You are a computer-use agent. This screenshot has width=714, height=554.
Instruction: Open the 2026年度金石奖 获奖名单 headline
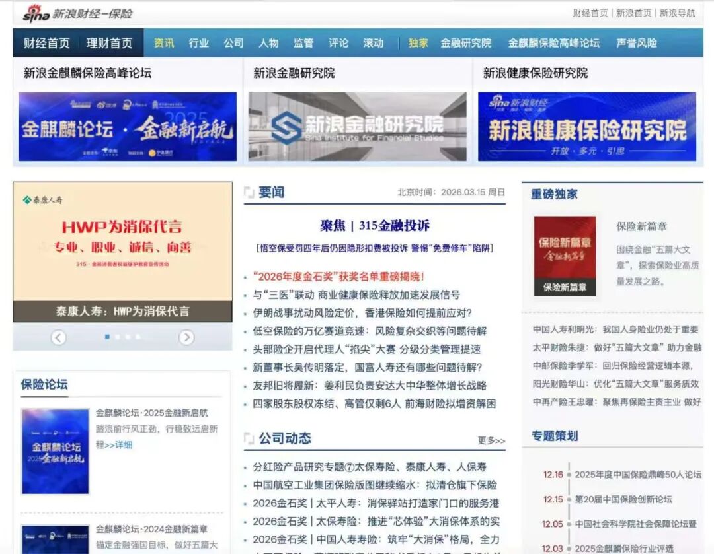pyautogui.click(x=338, y=277)
